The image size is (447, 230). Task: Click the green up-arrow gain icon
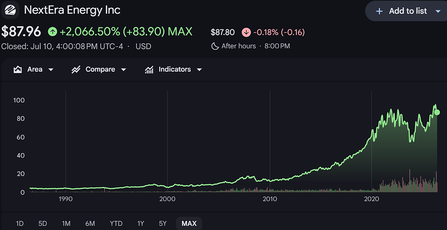click(52, 31)
